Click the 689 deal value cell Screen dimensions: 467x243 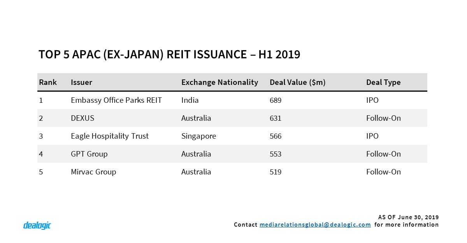275,100
